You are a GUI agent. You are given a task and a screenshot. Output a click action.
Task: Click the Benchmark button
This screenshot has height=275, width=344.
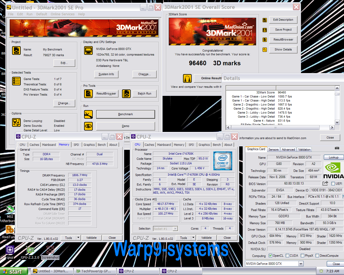pyautogui.click(x=126, y=114)
